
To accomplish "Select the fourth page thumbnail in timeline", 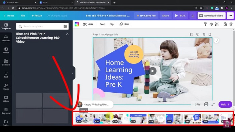I will coord(138,119).
